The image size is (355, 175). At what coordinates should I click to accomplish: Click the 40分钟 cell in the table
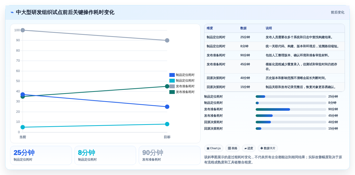click(245, 78)
